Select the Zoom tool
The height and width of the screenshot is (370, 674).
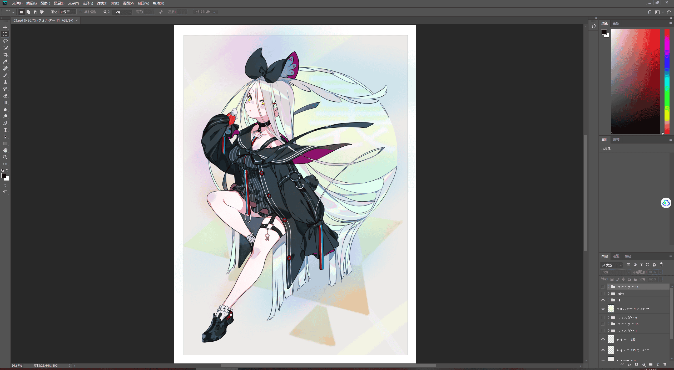pyautogui.click(x=5, y=157)
